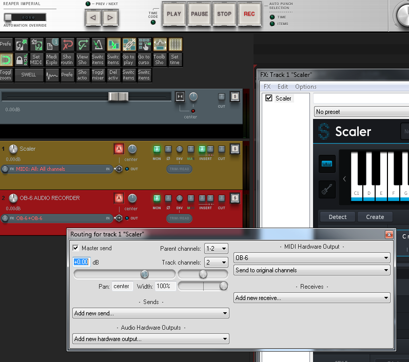The height and width of the screenshot is (362, 409).
Task: Toggle the metronome icon
Action: (x=99, y=45)
